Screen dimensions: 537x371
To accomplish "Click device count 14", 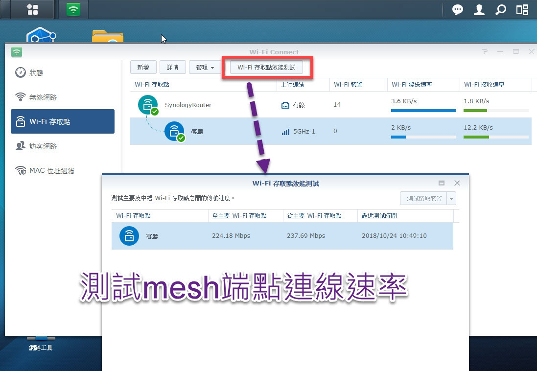I will pos(337,104).
